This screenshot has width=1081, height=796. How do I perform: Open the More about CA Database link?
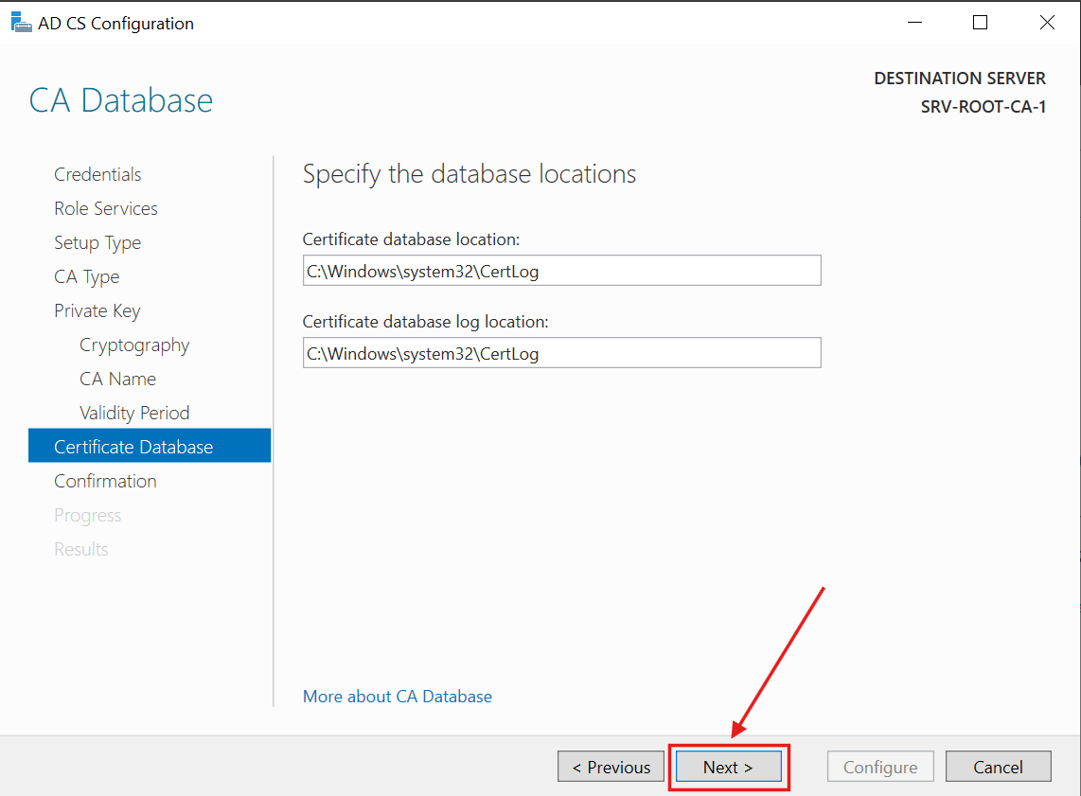click(397, 696)
